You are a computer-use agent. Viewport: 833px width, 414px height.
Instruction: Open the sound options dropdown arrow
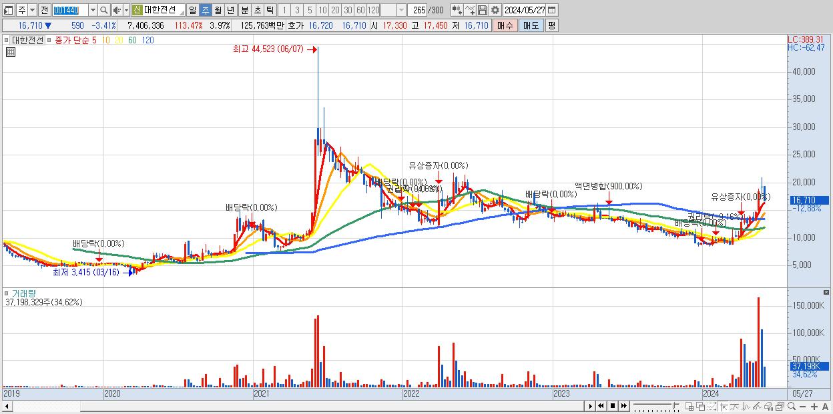coord(126,10)
